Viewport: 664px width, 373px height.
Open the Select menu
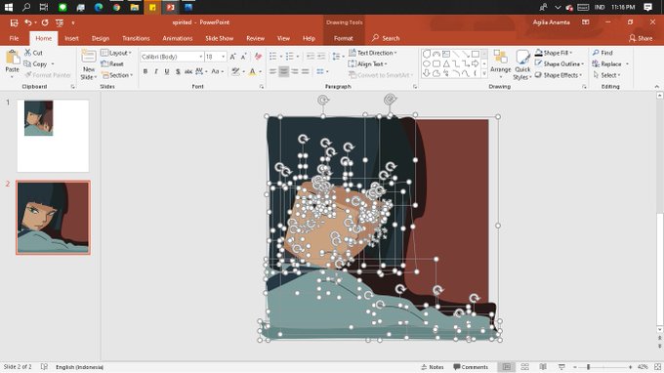(606, 75)
